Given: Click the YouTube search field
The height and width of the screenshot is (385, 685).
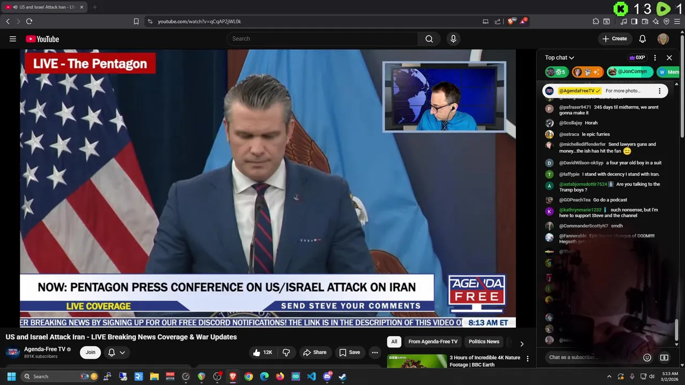Looking at the screenshot, I should point(322,38).
